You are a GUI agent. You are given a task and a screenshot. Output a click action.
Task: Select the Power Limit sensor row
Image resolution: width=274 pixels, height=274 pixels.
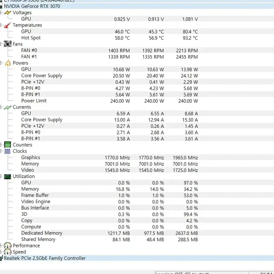137,101
